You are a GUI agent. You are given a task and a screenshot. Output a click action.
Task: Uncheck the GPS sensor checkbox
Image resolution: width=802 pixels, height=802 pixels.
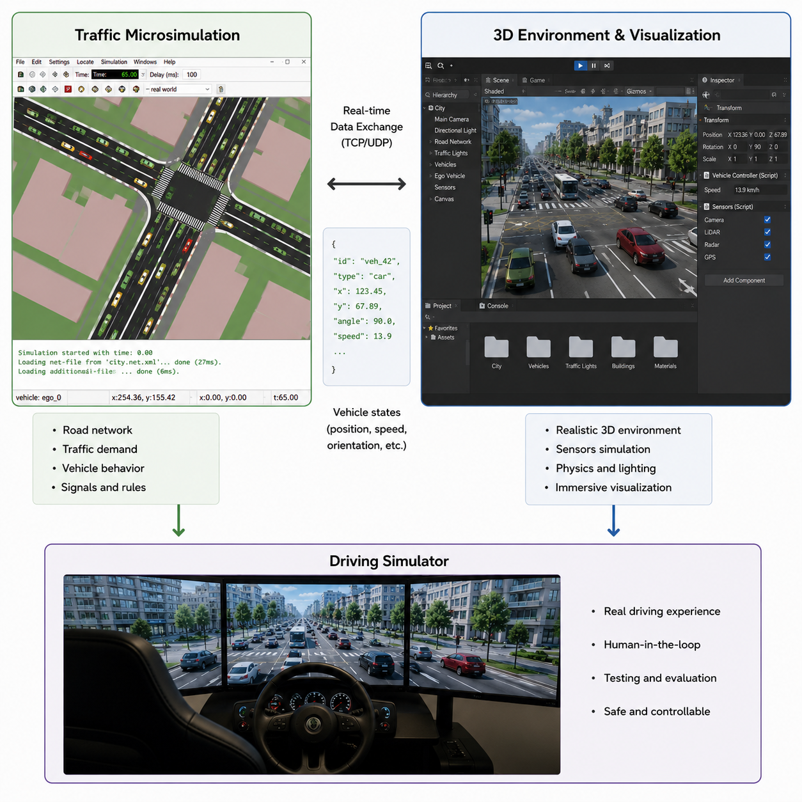coord(767,257)
